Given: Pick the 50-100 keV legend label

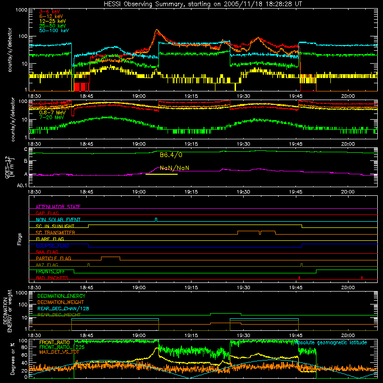Looking at the screenshot, I should (x=54, y=30).
